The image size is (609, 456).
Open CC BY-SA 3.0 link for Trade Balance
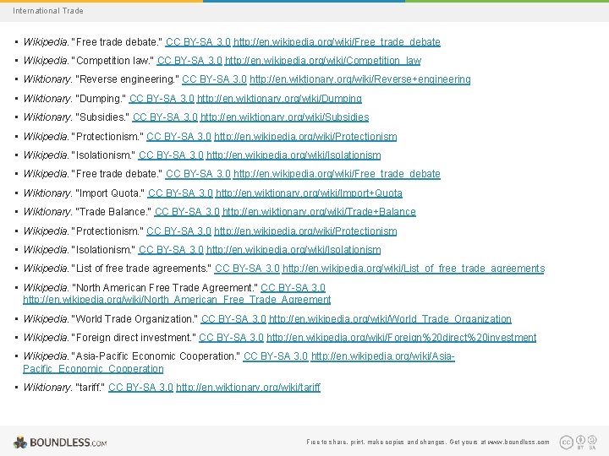point(187,212)
